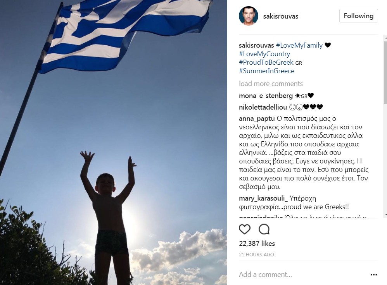Click the Greek flag post photo
The height and width of the screenshot is (285, 387).
[114, 142]
